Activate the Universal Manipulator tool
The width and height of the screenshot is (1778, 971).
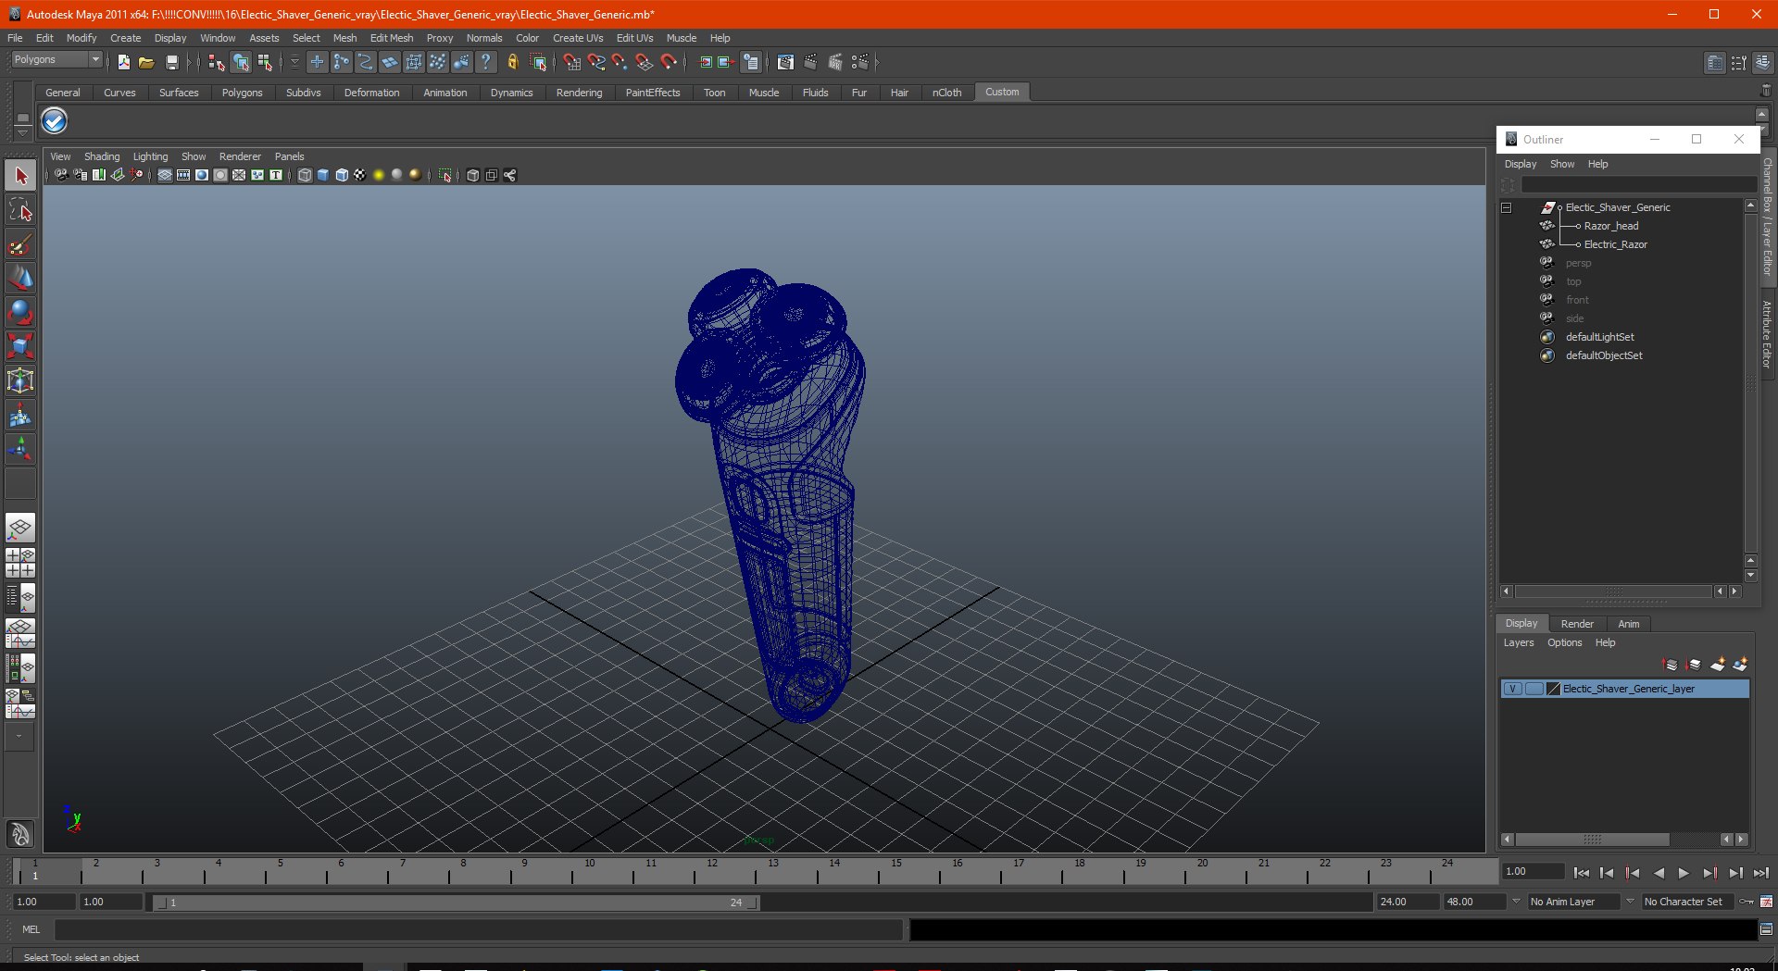tap(20, 380)
